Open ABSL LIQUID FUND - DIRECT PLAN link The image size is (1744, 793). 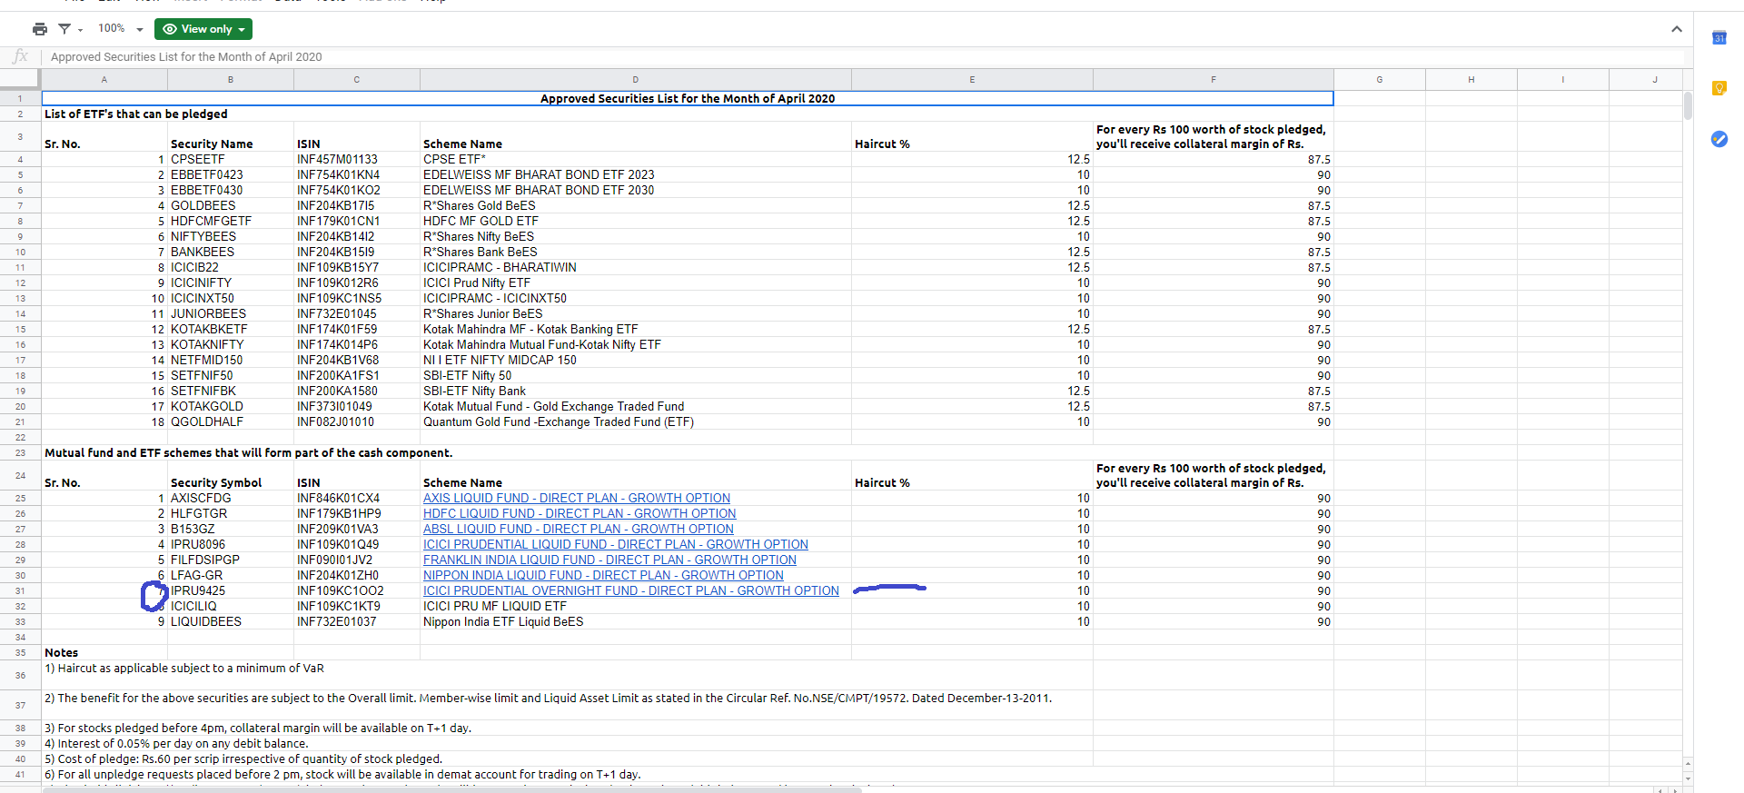(x=579, y=529)
